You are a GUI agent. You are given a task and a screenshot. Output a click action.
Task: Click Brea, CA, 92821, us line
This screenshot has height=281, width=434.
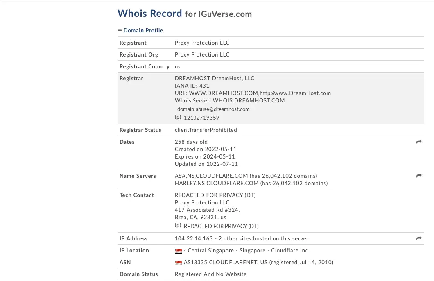pos(200,218)
